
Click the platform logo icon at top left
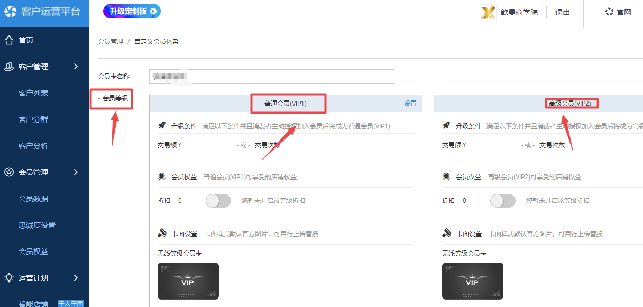[11, 12]
